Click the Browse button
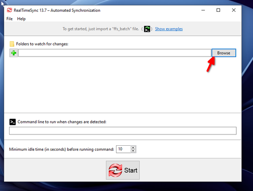Screen dimensions: 253x191 [x=224, y=53]
